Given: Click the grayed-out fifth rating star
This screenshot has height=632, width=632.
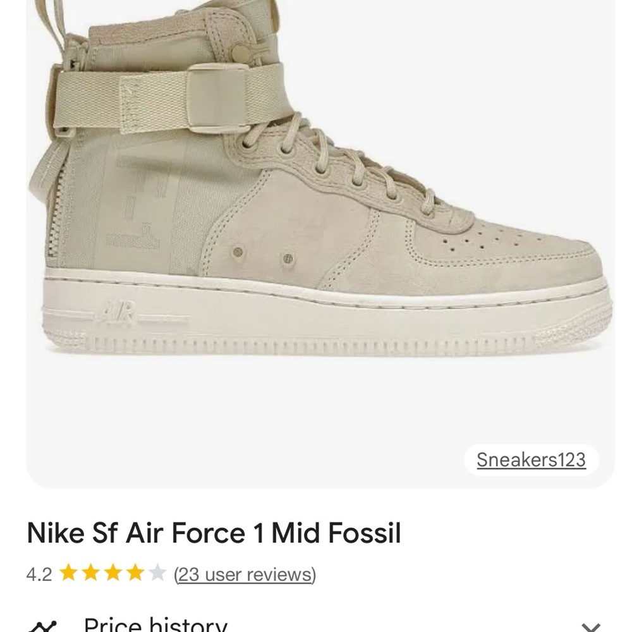Looking at the screenshot, I should pos(156,571).
